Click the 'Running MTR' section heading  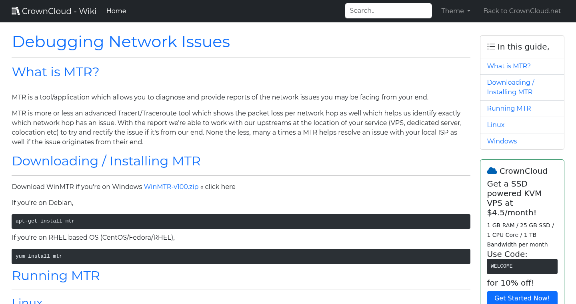pos(56,276)
